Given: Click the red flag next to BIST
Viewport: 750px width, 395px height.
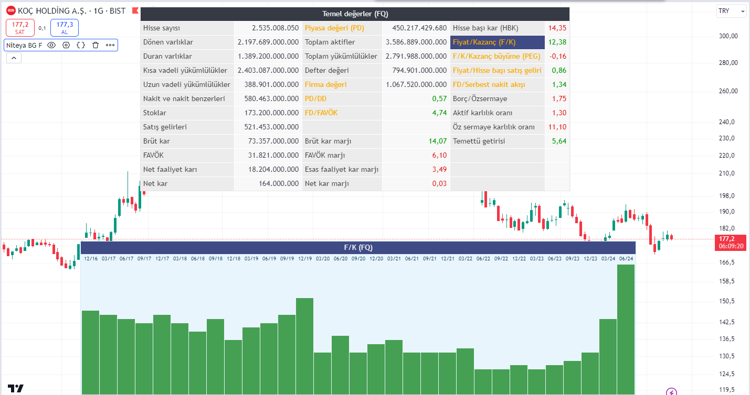Looking at the screenshot, I should point(135,10).
